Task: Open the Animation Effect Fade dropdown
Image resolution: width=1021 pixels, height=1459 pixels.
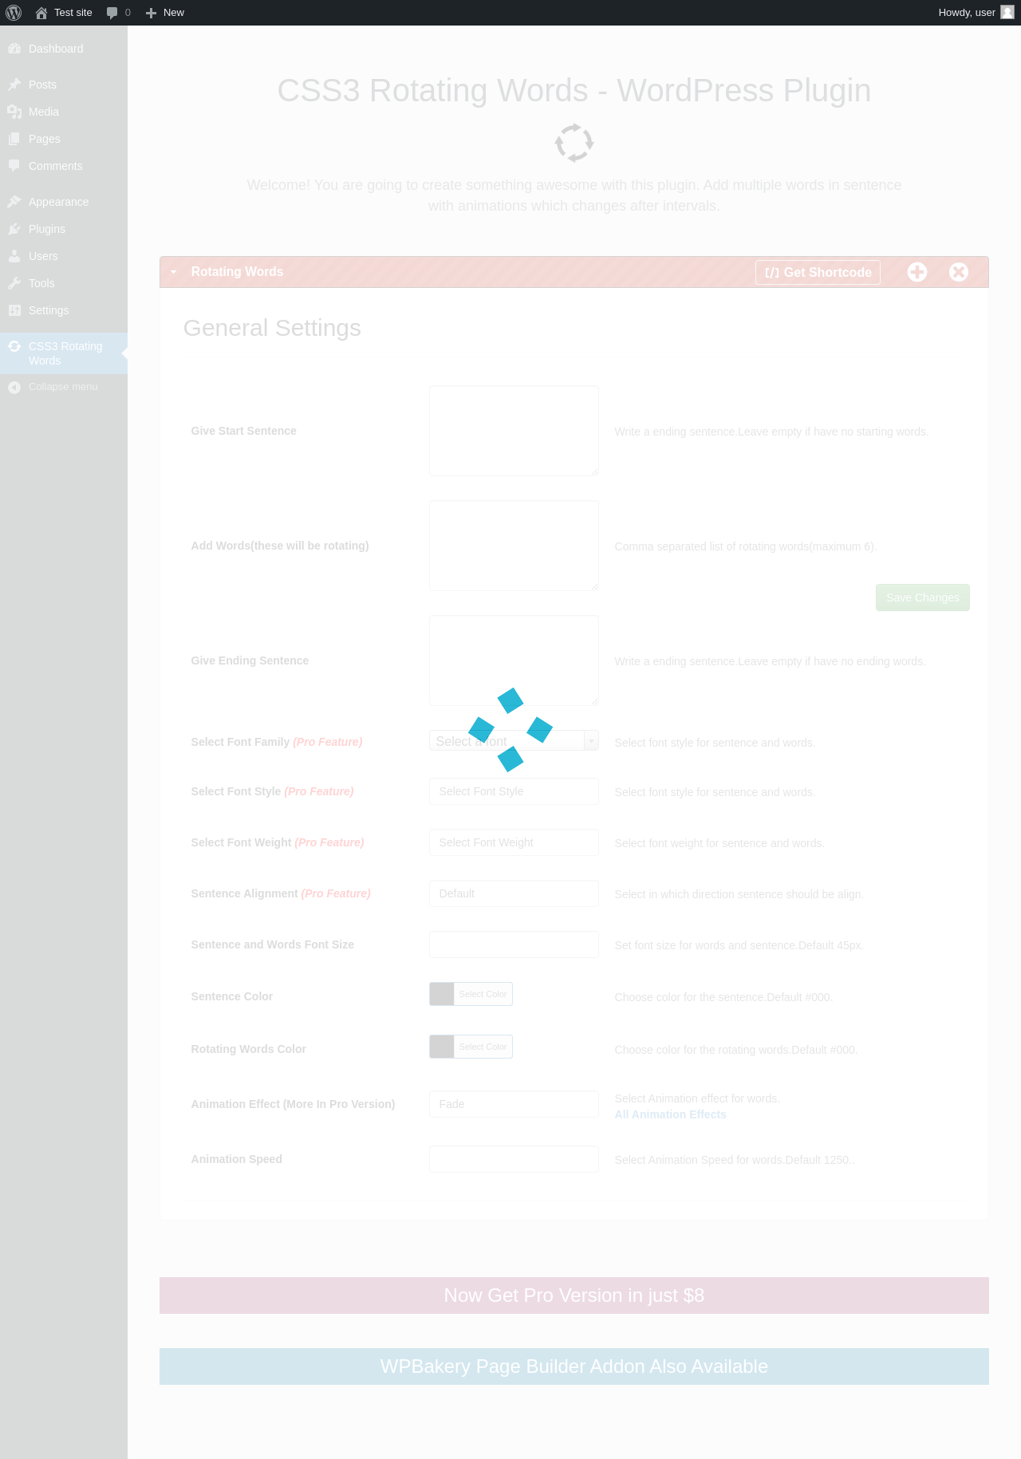Action: point(514,1104)
